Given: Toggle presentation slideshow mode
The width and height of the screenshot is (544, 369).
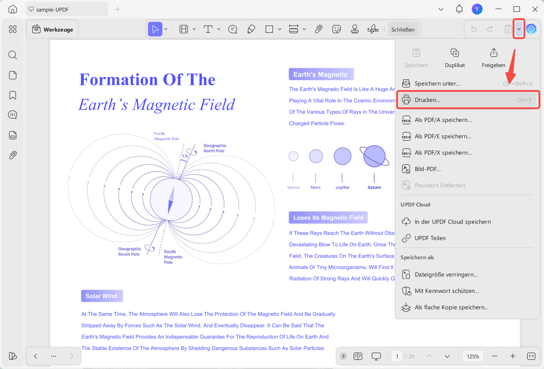Looking at the screenshot, I should click(376, 356).
